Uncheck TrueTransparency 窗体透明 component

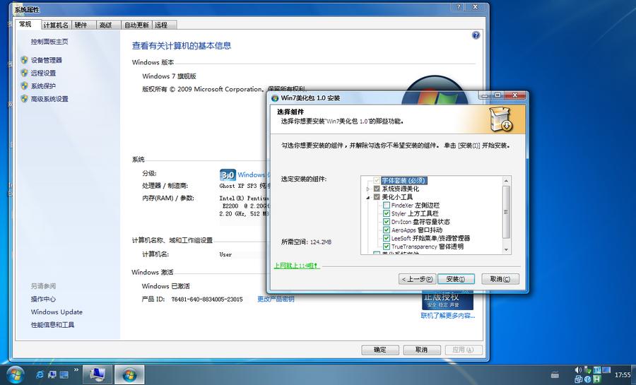(387, 247)
